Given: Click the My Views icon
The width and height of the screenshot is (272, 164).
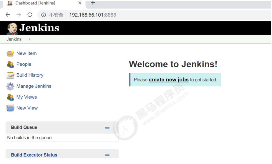Looking at the screenshot, I should [10, 97].
